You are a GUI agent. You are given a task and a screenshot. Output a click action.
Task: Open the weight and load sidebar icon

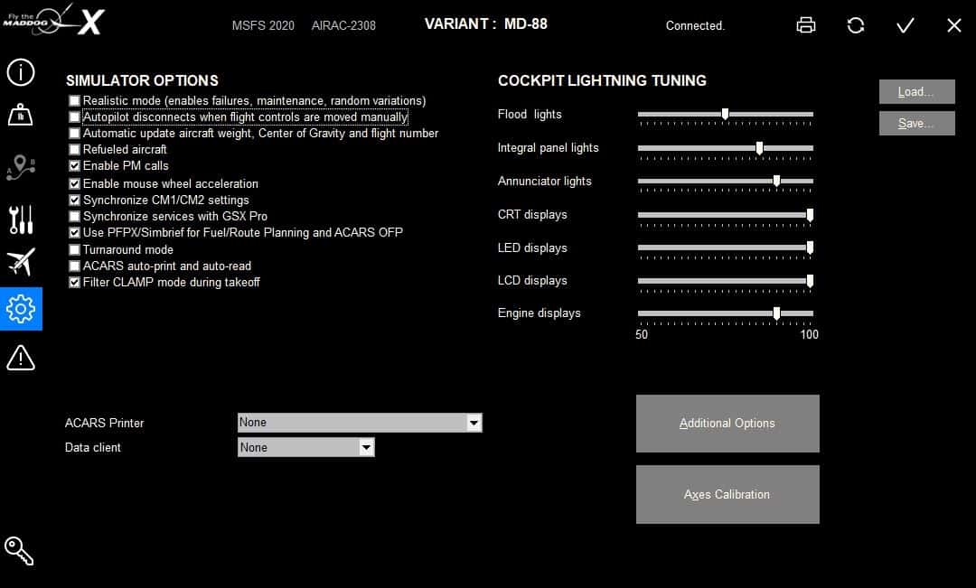click(21, 116)
